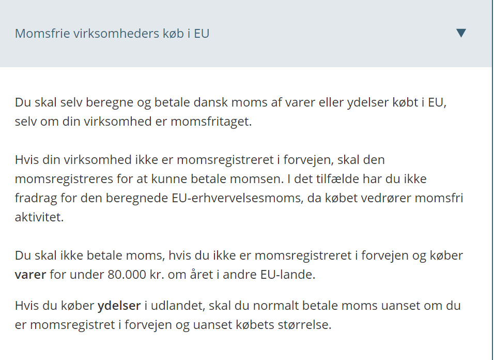Click the word "aktivitet"
The width and height of the screenshot is (494, 360).
pos(39,217)
